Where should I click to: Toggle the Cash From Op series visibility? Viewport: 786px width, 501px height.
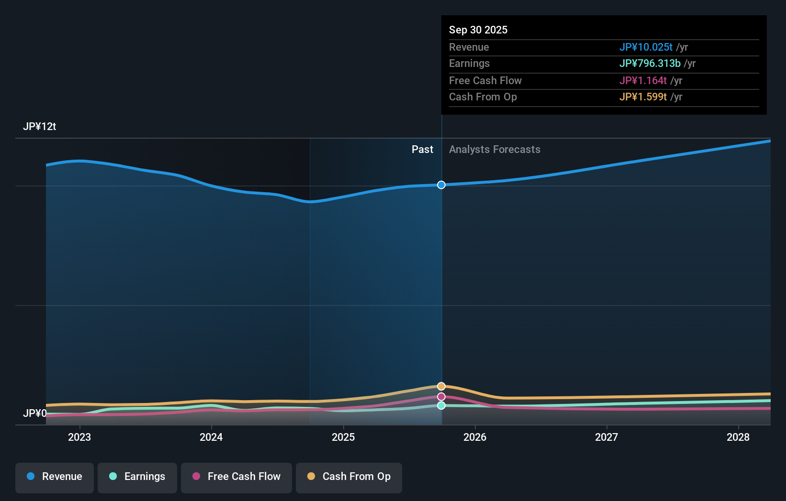pos(348,477)
